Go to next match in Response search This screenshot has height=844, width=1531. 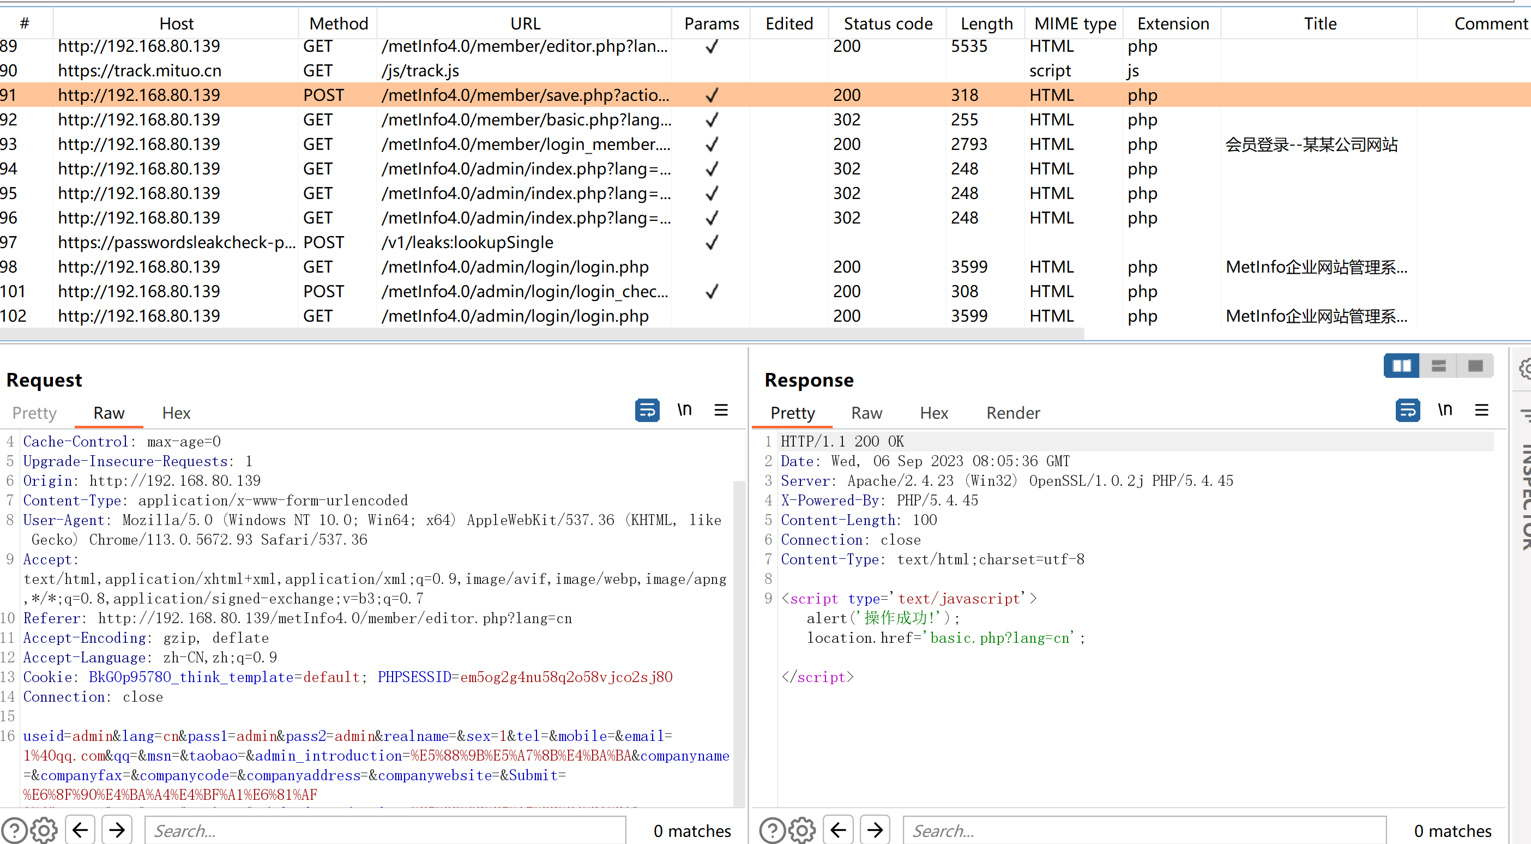(x=876, y=830)
